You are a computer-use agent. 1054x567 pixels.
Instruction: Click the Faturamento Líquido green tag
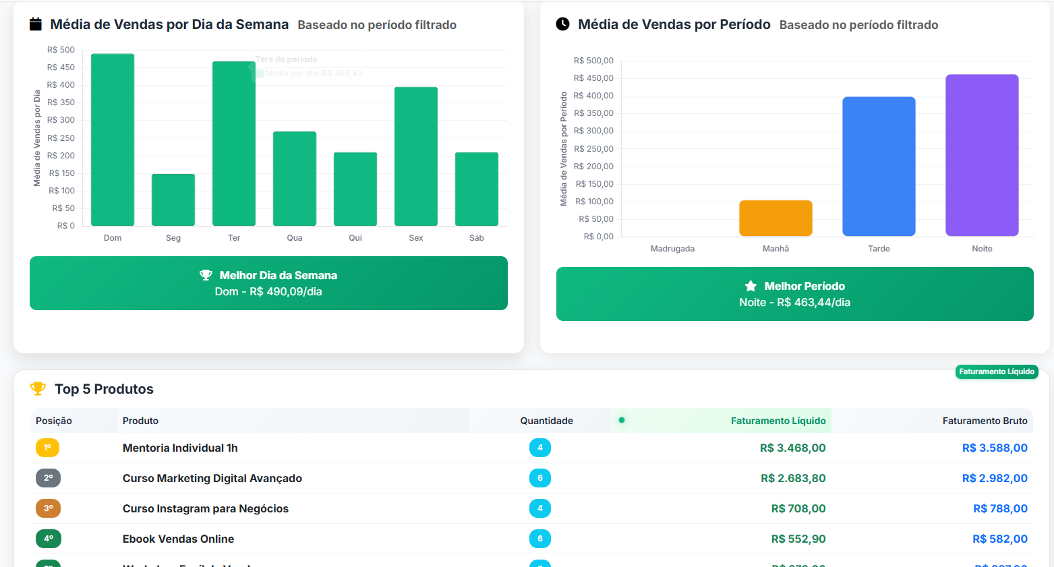coord(996,372)
